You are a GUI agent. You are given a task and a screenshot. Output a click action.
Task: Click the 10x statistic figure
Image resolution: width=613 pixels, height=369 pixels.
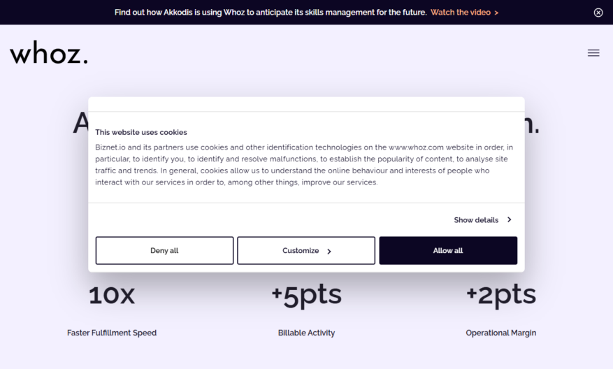pyautogui.click(x=112, y=295)
